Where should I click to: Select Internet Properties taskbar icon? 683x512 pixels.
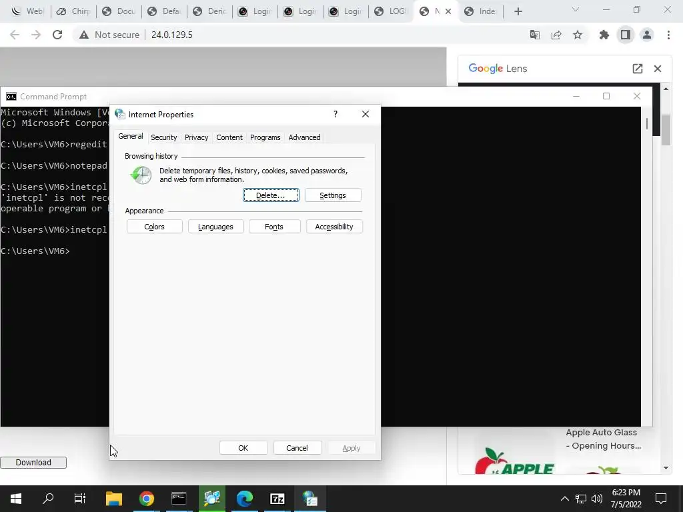(x=310, y=499)
